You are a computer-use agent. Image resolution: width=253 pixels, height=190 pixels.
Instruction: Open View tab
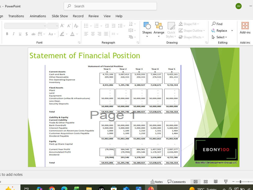[107, 16]
